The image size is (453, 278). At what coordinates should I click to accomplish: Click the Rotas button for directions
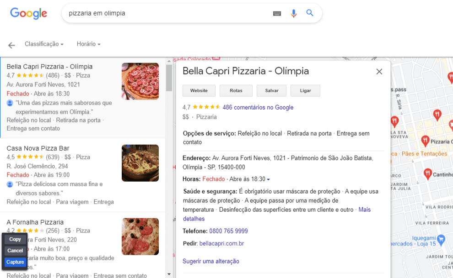[236, 90]
